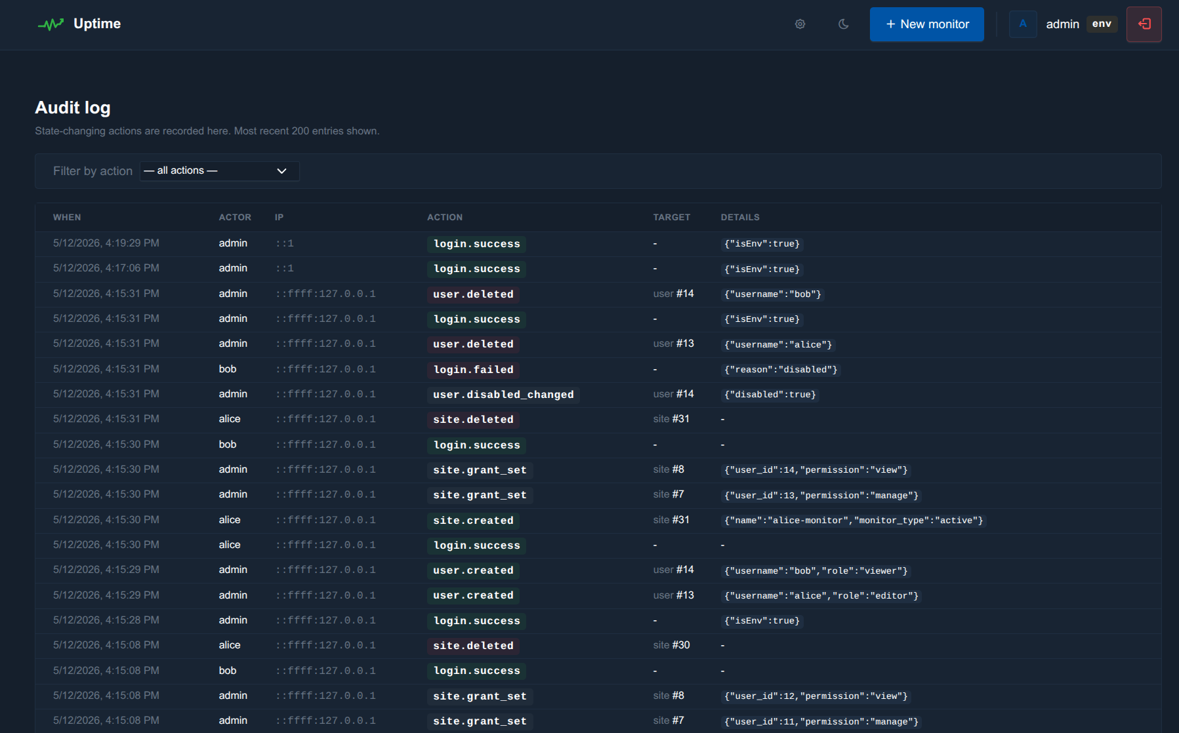Click the login.failed action badge
This screenshot has height=733, width=1179.
tap(474, 370)
